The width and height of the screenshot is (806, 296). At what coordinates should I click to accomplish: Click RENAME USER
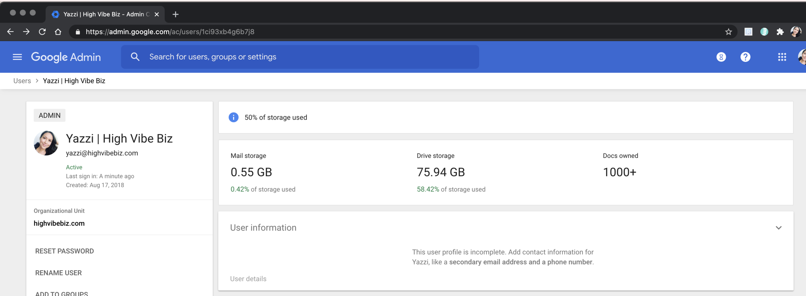58,273
